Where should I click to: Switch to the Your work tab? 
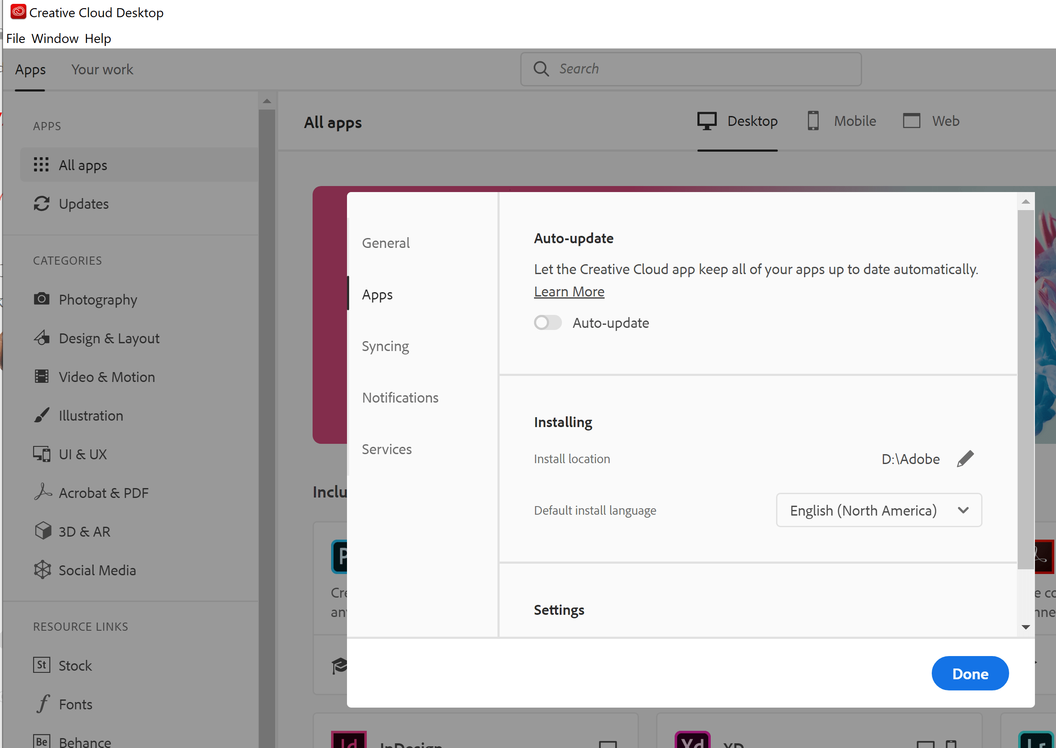tap(102, 69)
